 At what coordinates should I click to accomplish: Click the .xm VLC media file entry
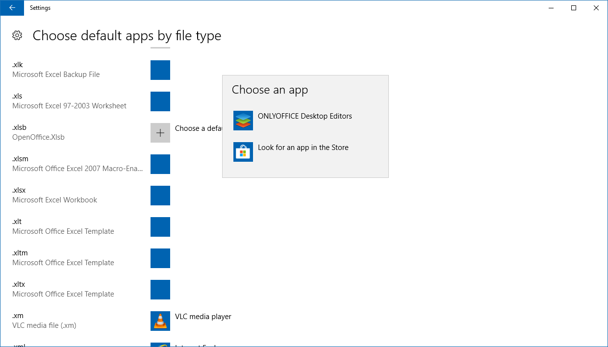tap(44, 321)
